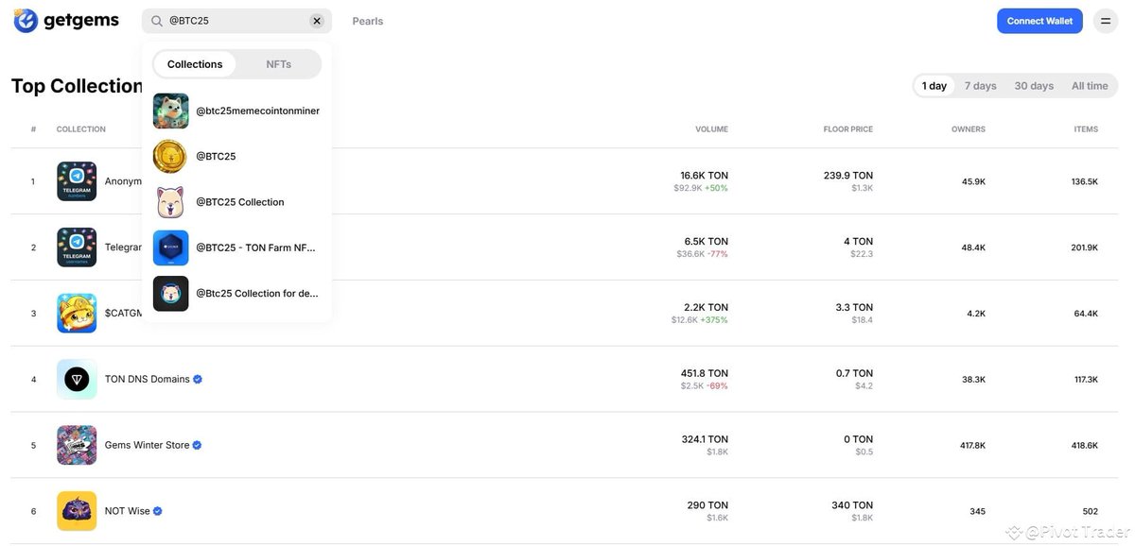
Task: Select the @Btc25 Collection for de... result
Action: click(236, 293)
